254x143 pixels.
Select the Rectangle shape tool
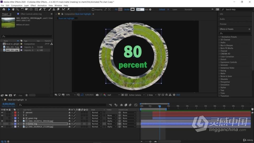[36, 10]
